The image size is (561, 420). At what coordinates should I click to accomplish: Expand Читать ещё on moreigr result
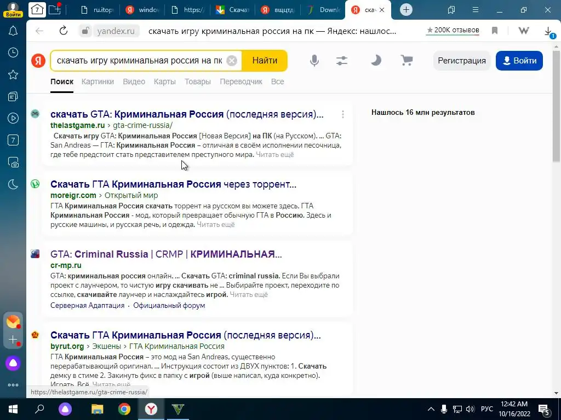[216, 225]
